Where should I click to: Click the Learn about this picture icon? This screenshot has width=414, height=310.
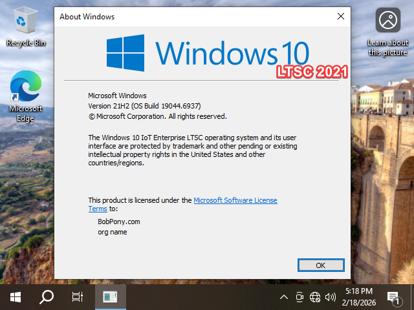click(387, 32)
